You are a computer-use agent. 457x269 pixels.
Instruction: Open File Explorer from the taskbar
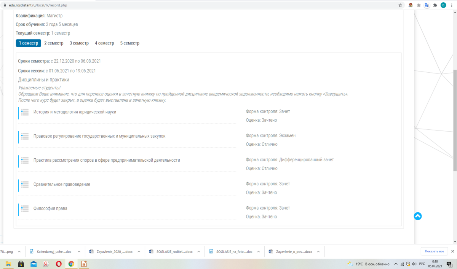[x=8, y=264]
